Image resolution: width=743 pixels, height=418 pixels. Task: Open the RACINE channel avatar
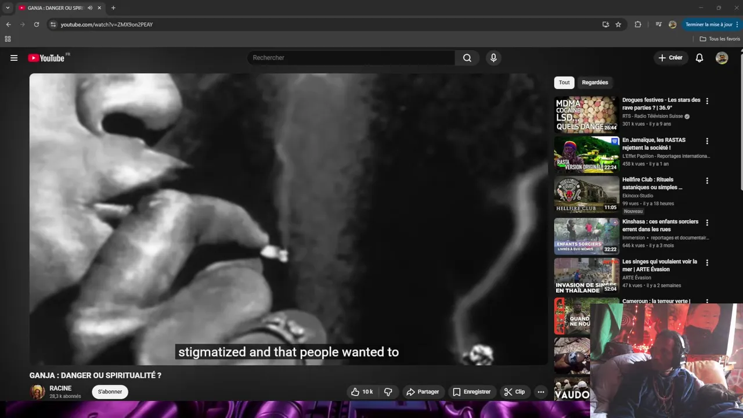pos(38,392)
